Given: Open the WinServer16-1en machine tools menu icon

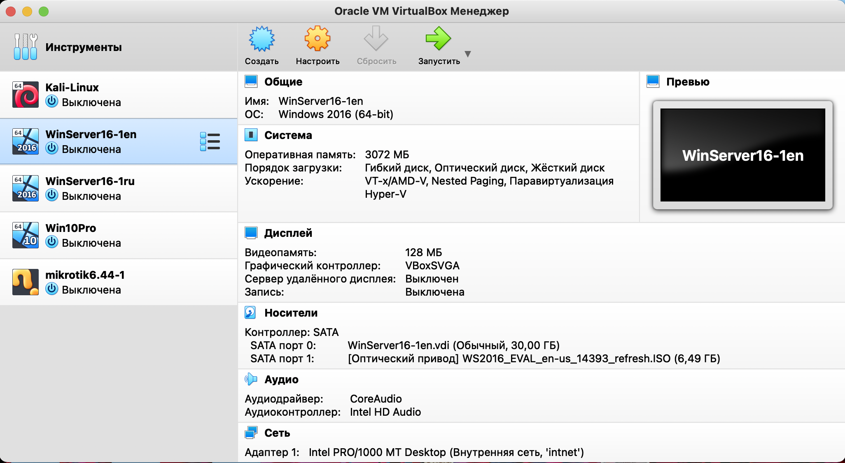Looking at the screenshot, I should [210, 141].
